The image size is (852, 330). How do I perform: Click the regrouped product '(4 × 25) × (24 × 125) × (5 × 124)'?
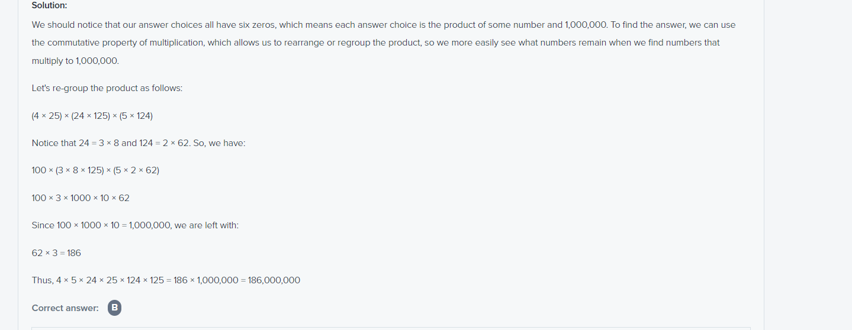pyautogui.click(x=92, y=116)
